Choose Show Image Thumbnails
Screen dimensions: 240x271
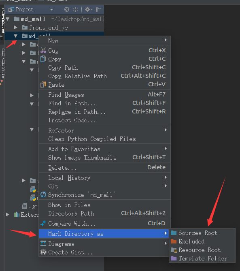click(x=105, y=158)
